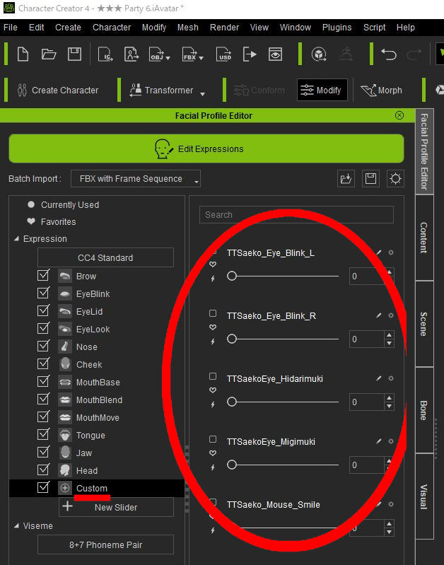The height and width of the screenshot is (565, 444).
Task: Switch to the Bone side tab
Action: point(424,410)
